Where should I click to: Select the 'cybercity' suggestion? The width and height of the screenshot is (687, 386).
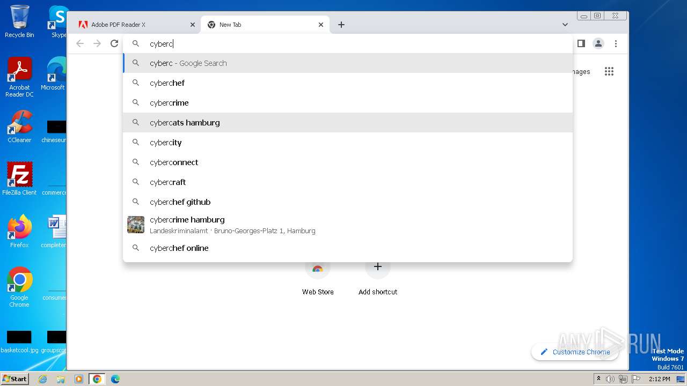[x=348, y=143]
